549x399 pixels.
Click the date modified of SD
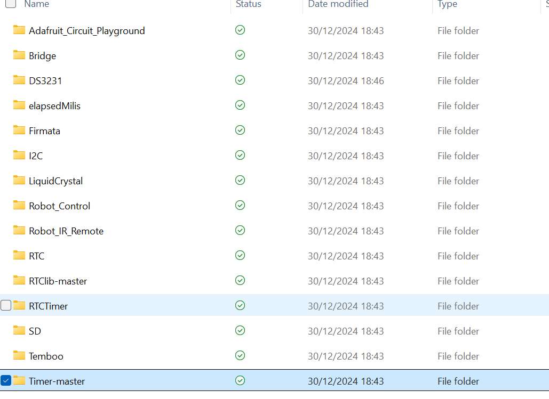click(346, 331)
